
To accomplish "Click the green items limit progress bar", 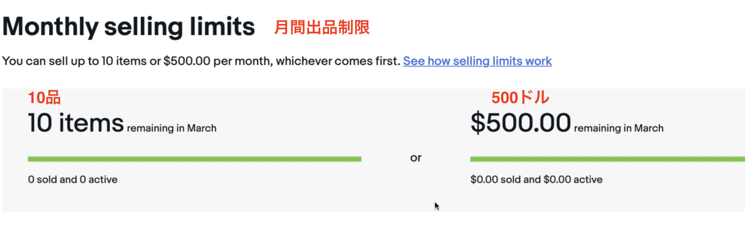I will 194,159.
